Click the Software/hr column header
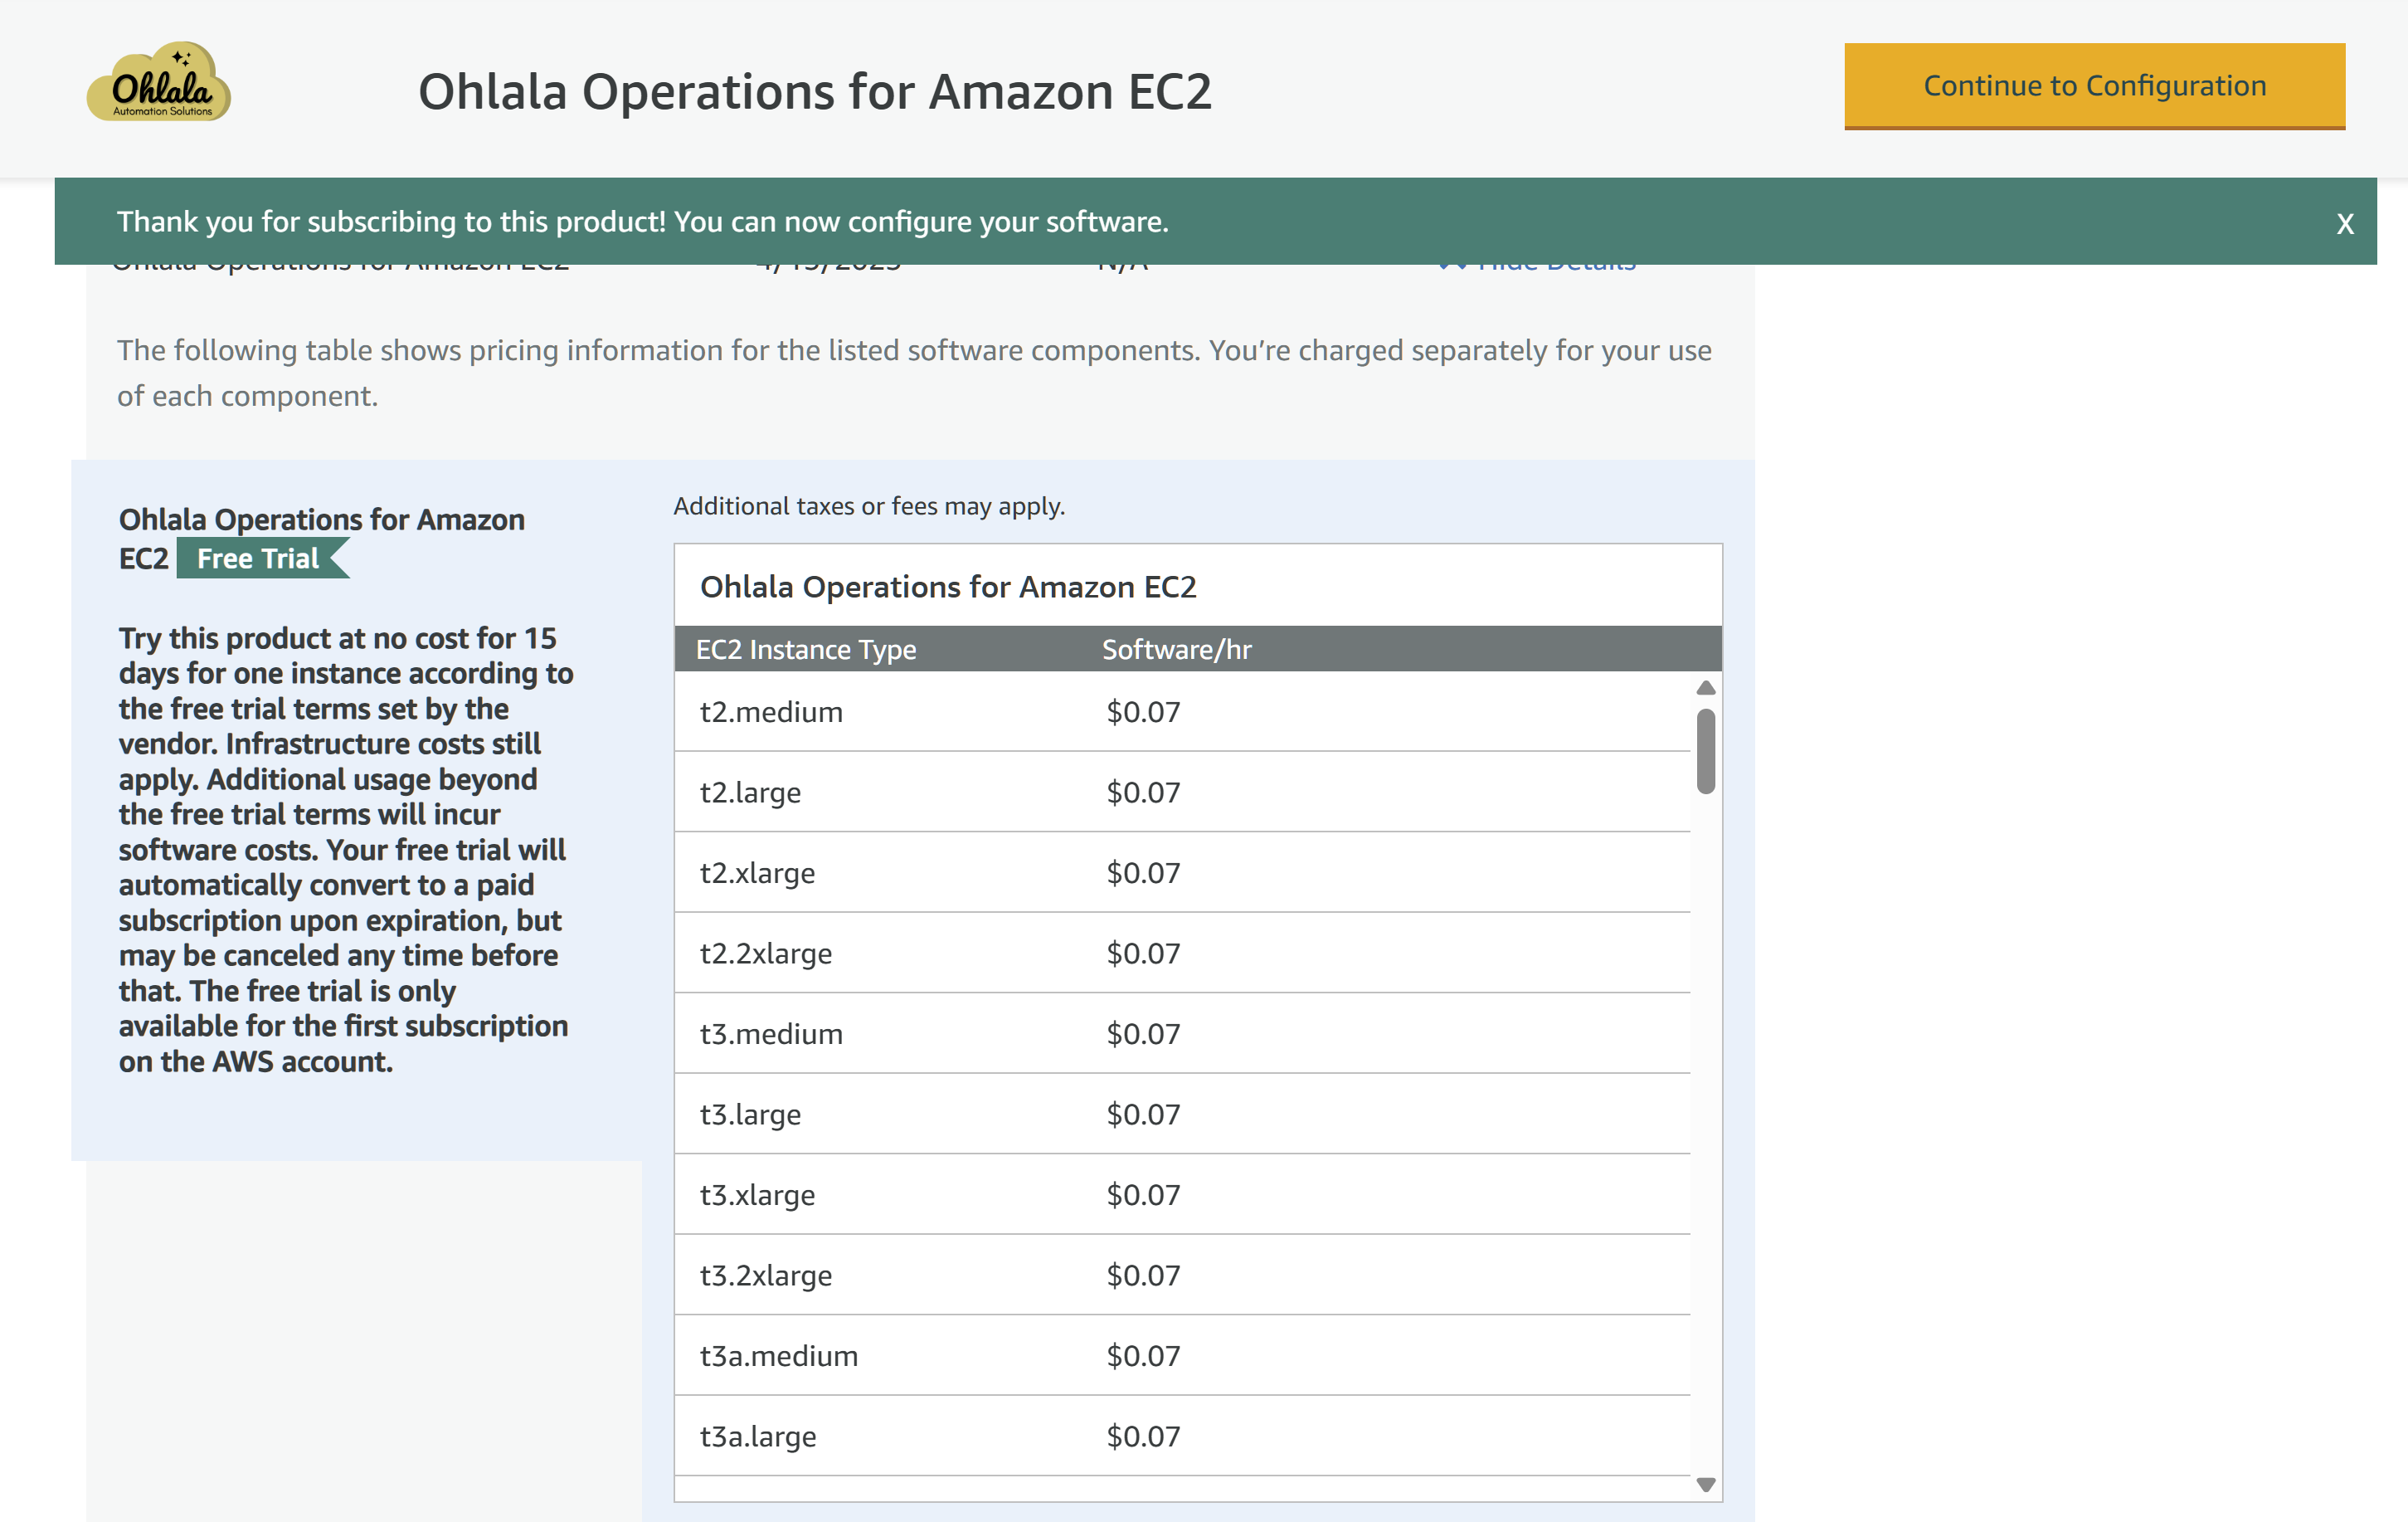This screenshot has height=1522, width=2408. pos(1176,650)
